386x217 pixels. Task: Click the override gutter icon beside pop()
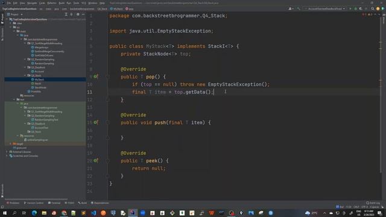tap(96, 77)
